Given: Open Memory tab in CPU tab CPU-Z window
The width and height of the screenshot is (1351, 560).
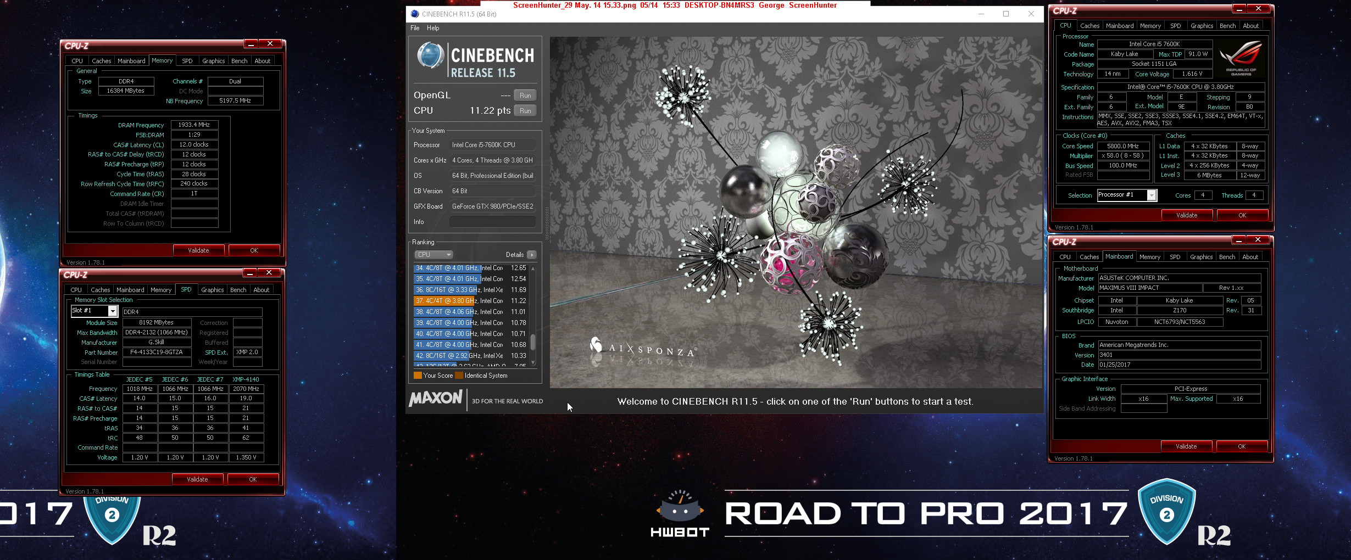Looking at the screenshot, I should (1150, 26).
